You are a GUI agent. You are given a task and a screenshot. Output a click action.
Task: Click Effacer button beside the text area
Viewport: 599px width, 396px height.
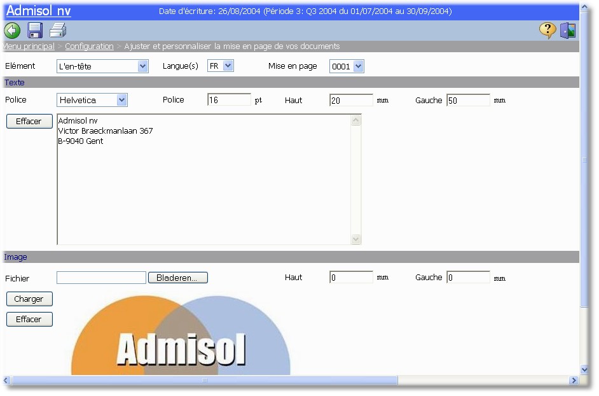[x=29, y=122]
